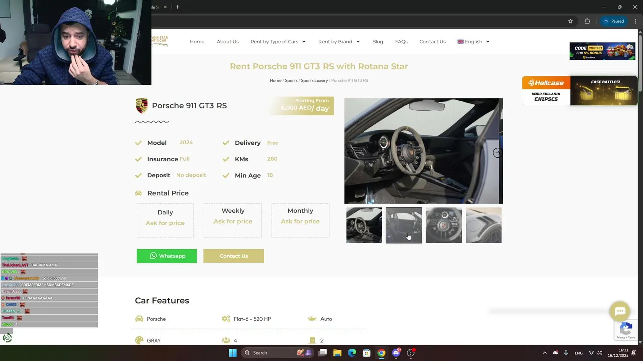Show hidden system tray icons
Image resolution: width=643 pixels, height=361 pixels.
click(x=545, y=353)
